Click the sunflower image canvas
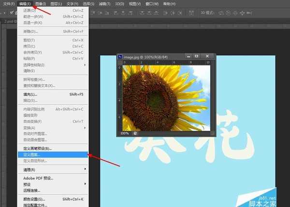Viewport: 290px width, 207px height. [166, 98]
